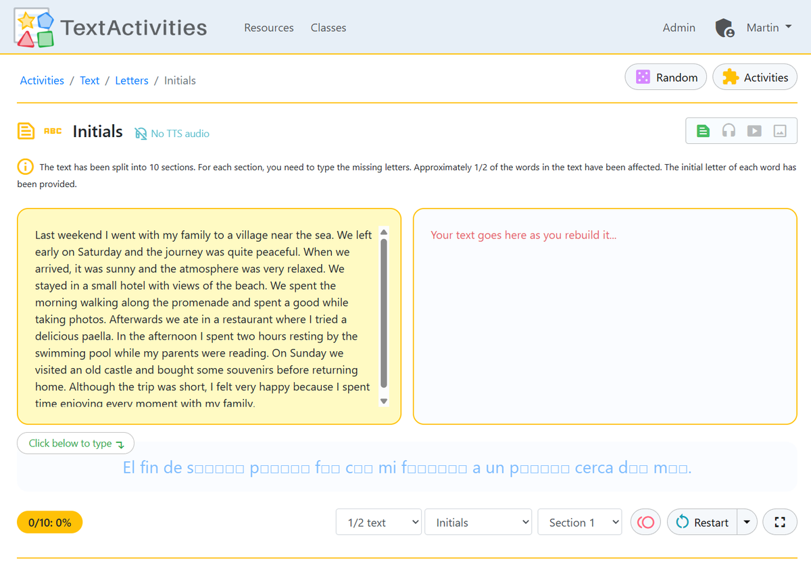Switch to the image view icon

tap(780, 131)
